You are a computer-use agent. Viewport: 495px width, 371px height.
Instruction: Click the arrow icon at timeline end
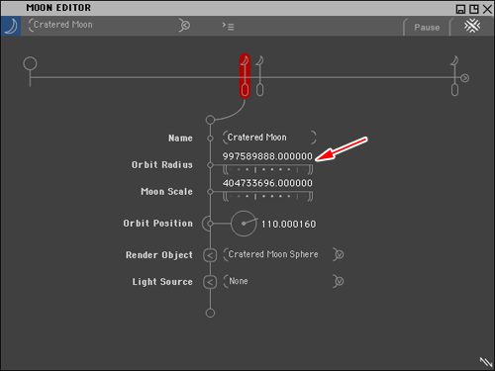(x=465, y=78)
